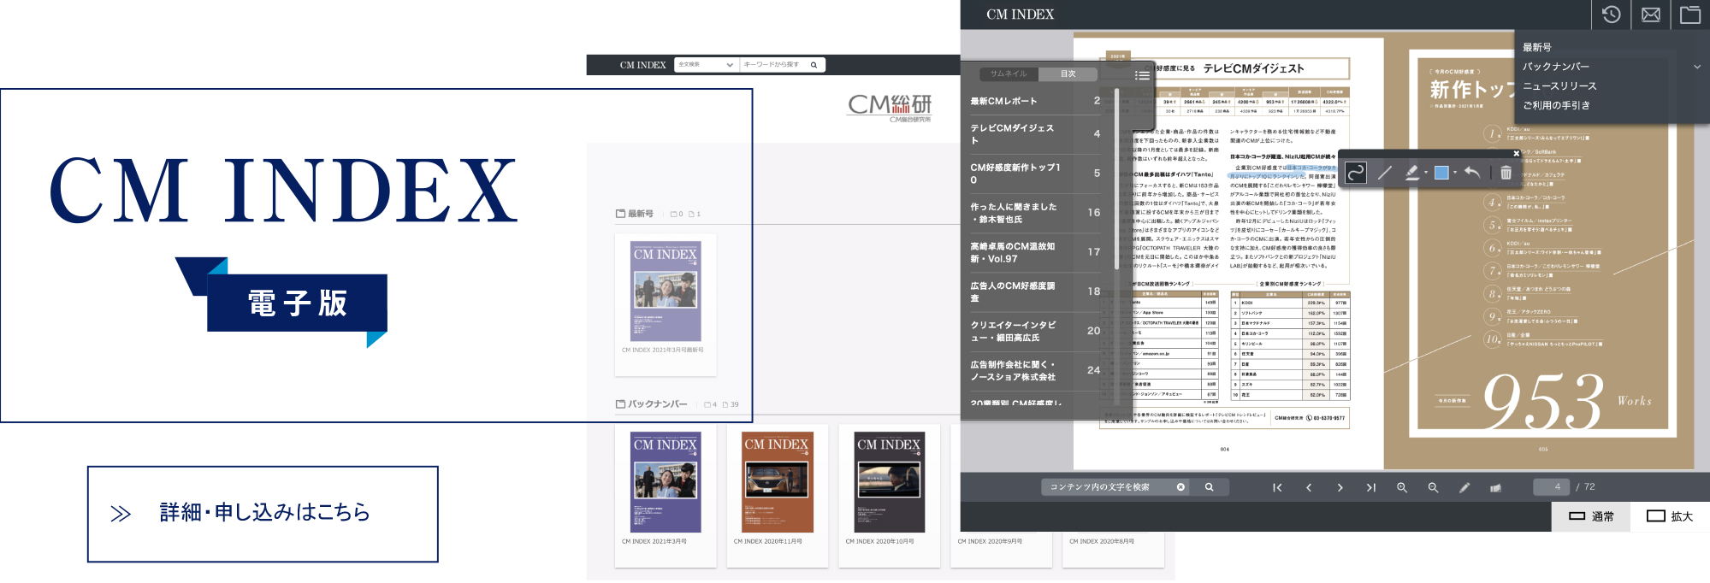The height and width of the screenshot is (583, 1710).
Task: Open the CM INDEX 2020年11月号 thumbnail
Action: coord(778,482)
